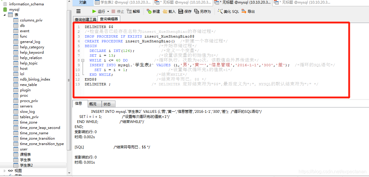Select the time_zone_name table

pos(34,133)
